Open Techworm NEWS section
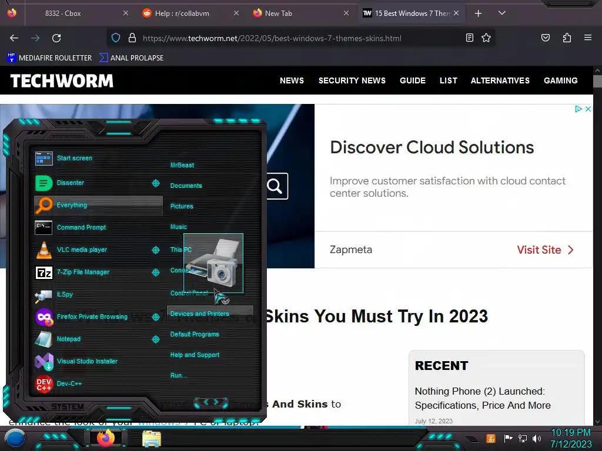The height and width of the screenshot is (451, 602). [292, 80]
